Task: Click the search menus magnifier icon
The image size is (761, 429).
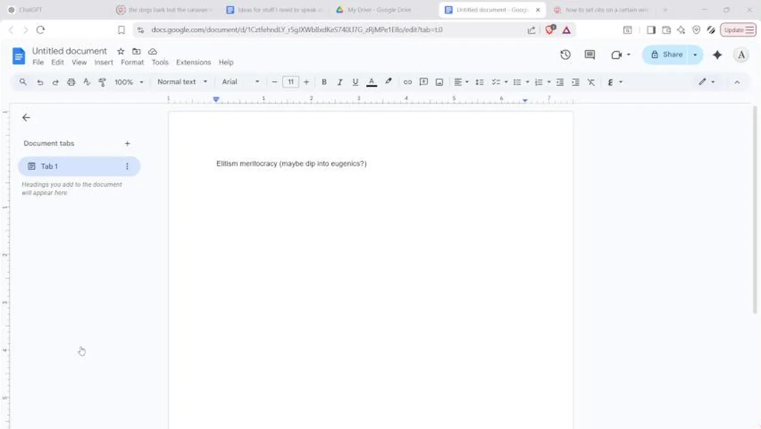Action: click(x=23, y=82)
